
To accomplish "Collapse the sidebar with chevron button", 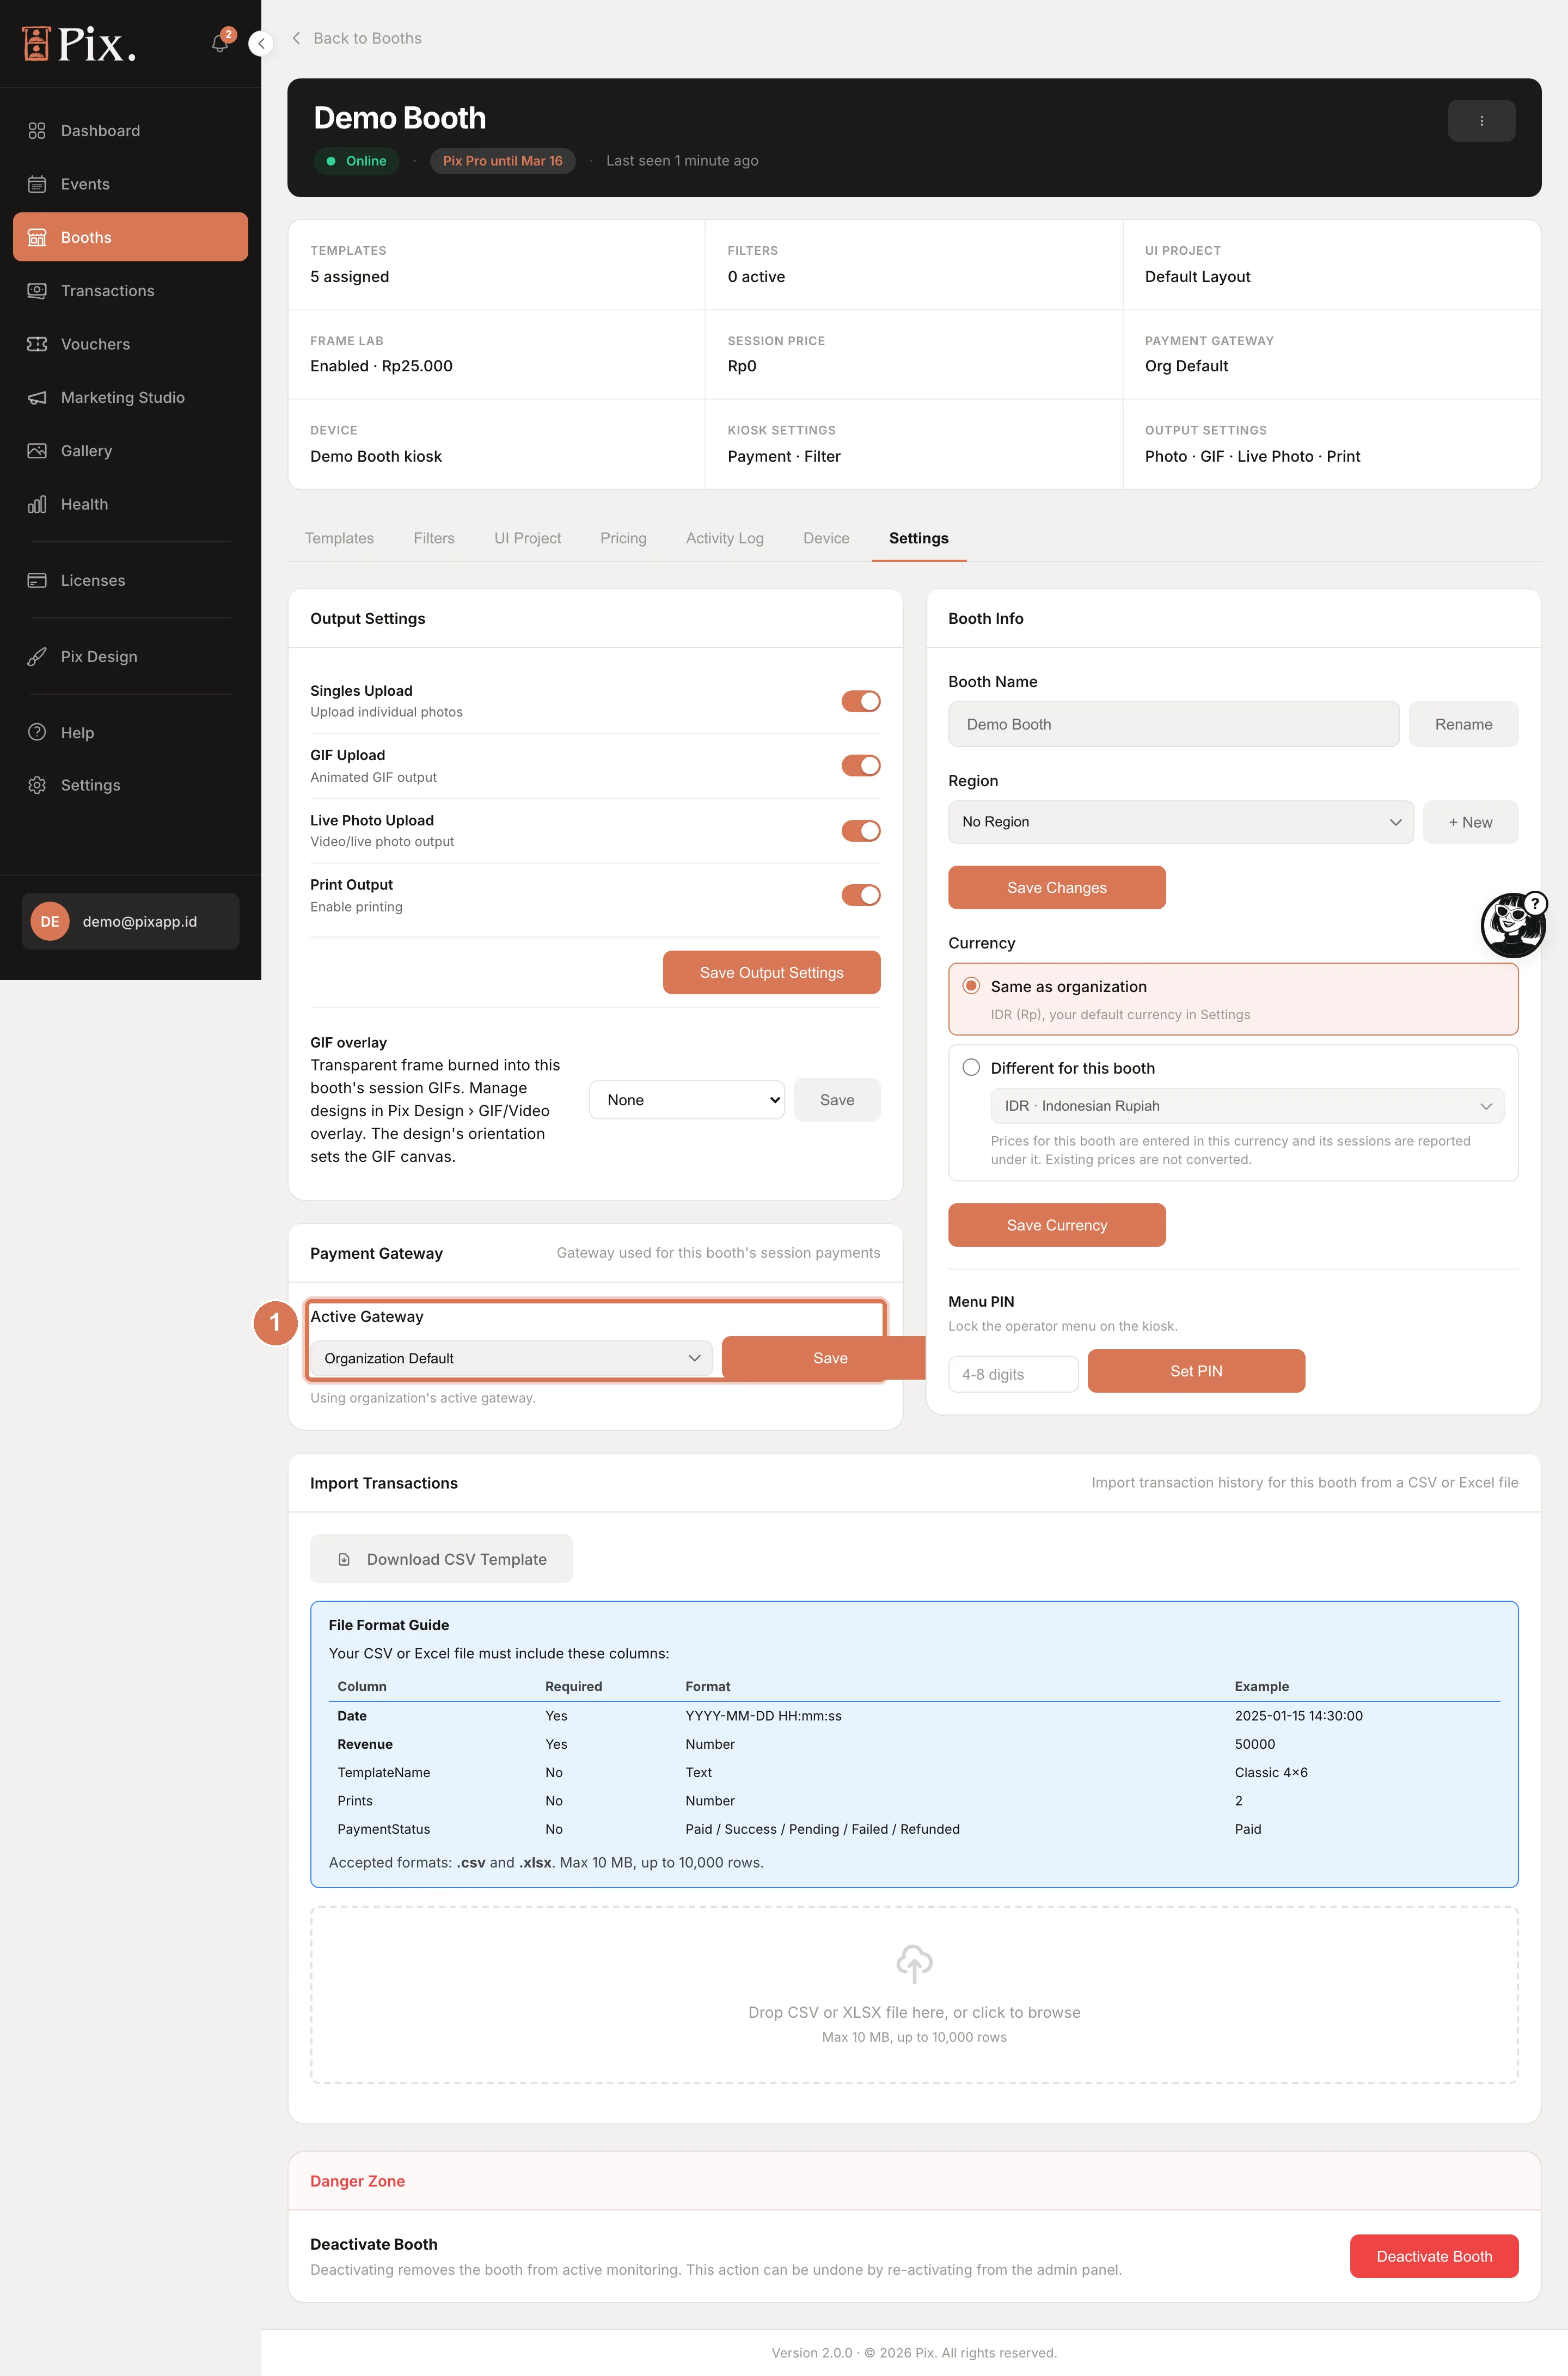I will point(261,43).
